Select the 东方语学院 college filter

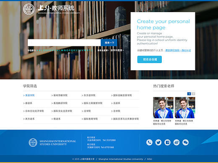[88, 95]
